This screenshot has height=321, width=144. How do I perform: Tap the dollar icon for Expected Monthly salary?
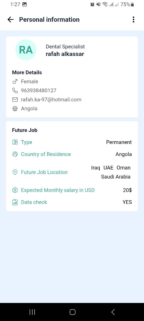point(15,190)
